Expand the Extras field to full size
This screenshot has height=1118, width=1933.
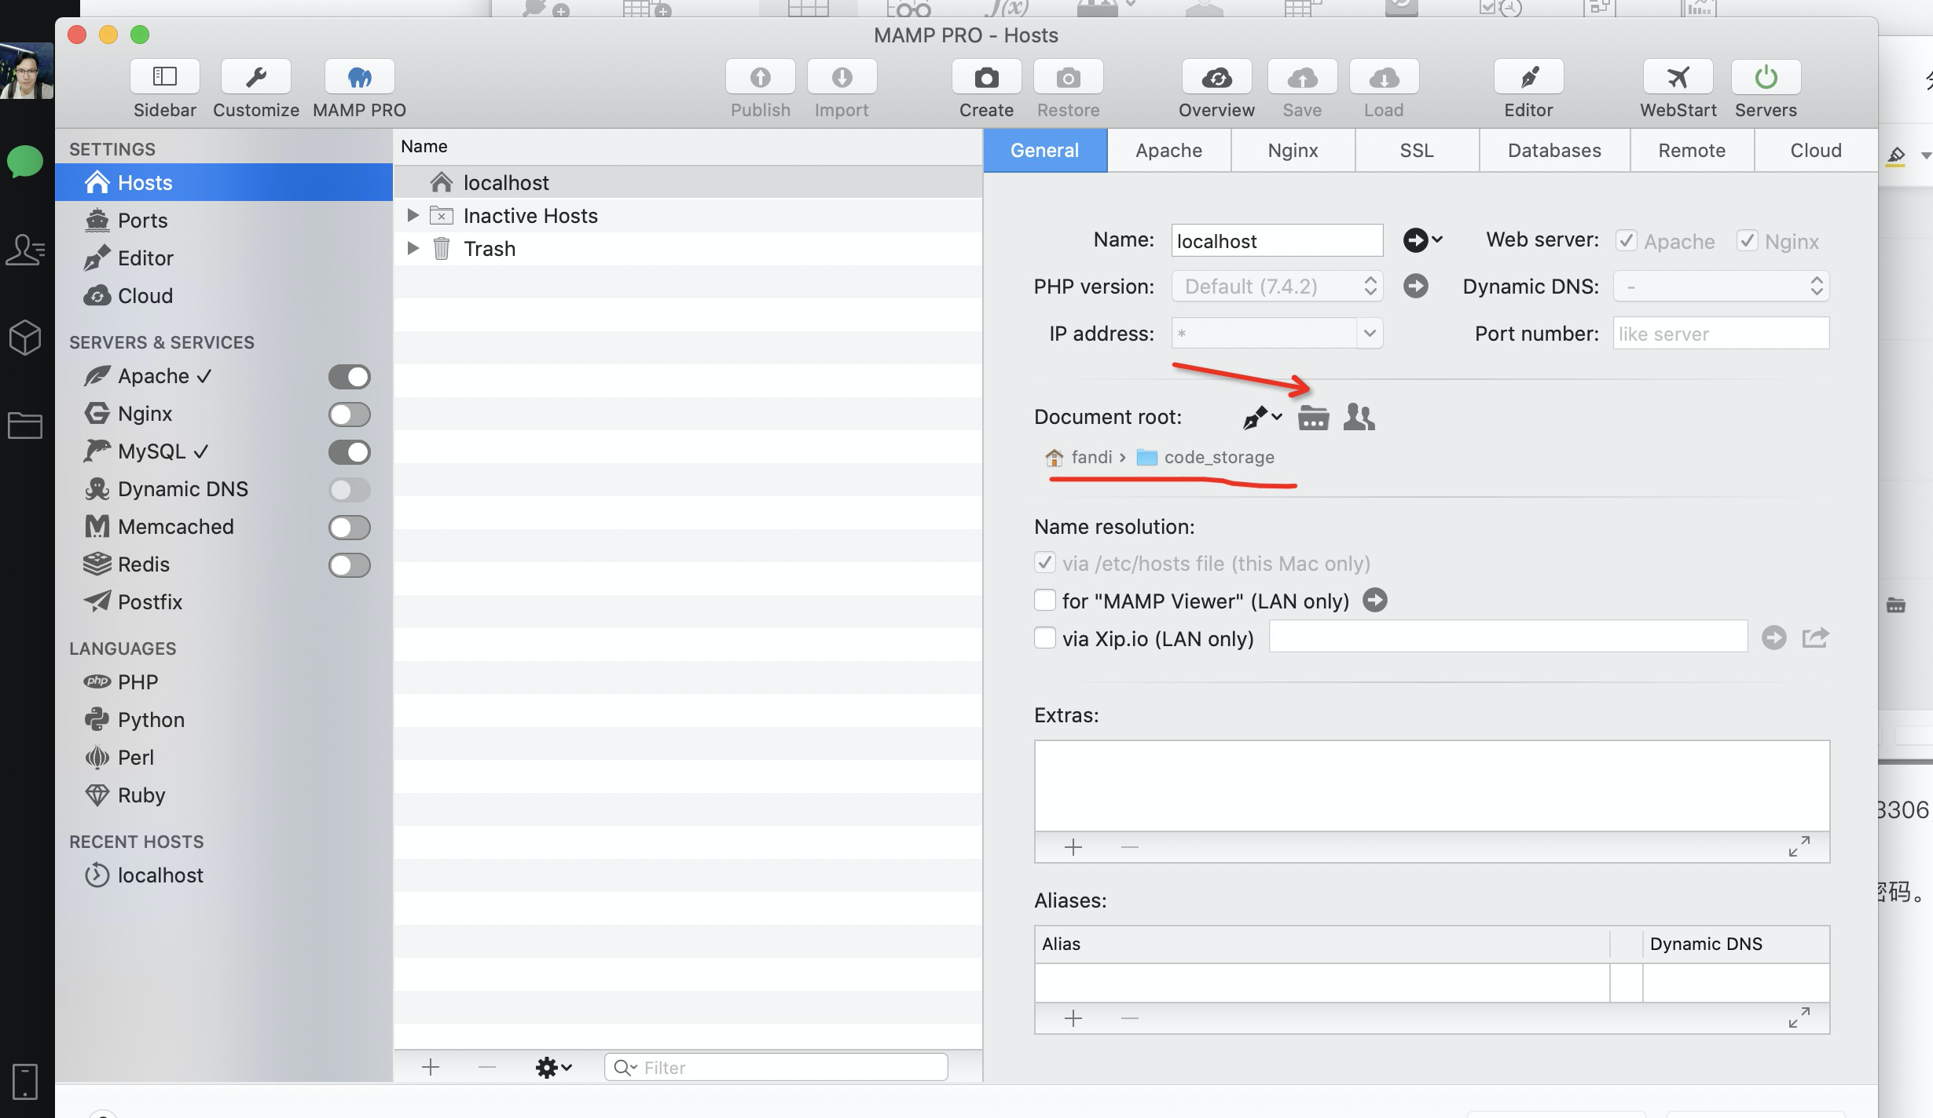tap(1799, 846)
